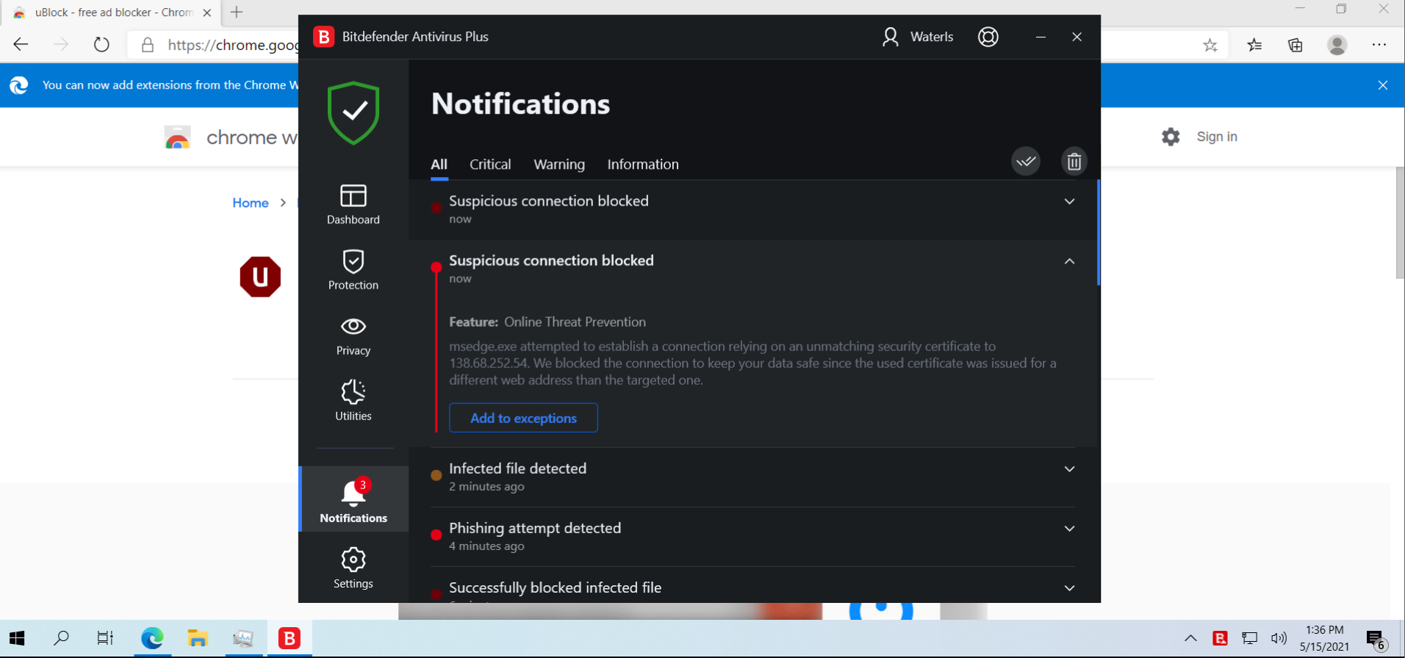Open the Windows Action Center

pyautogui.click(x=1376, y=640)
